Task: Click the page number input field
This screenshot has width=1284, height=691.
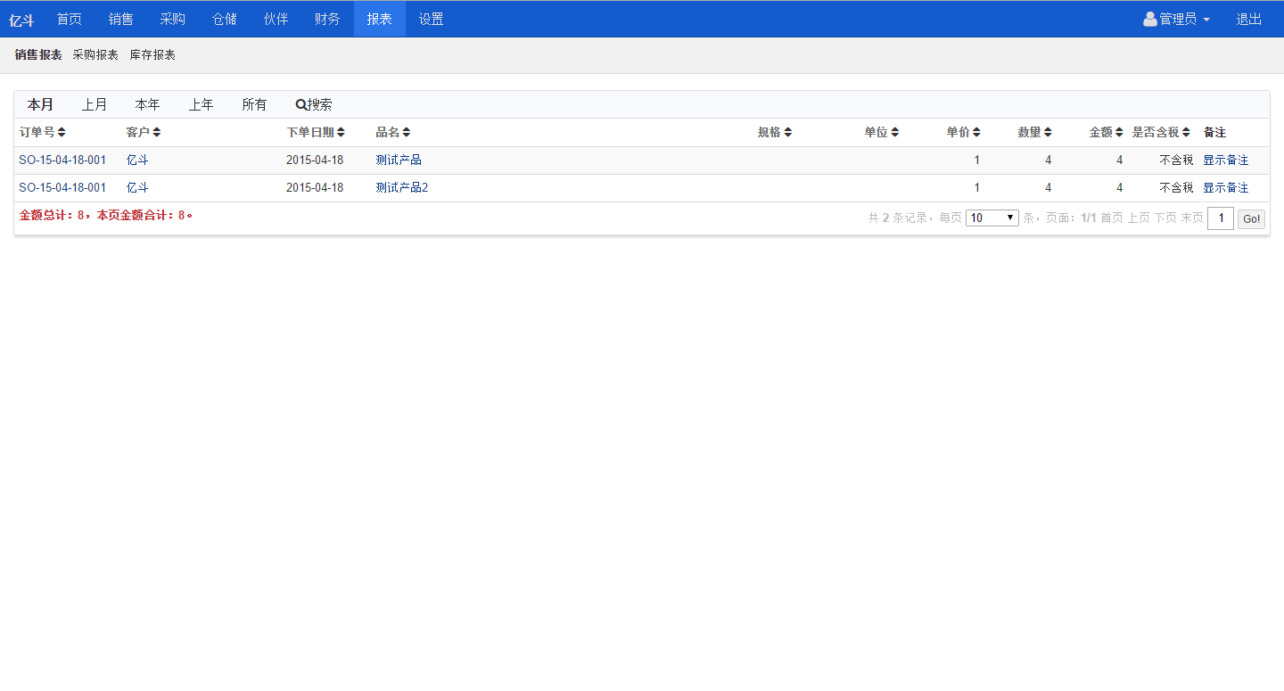Action: pos(1220,218)
